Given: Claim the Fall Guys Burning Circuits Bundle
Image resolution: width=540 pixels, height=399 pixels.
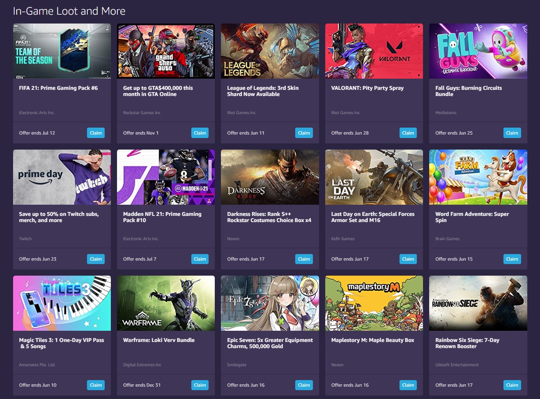Looking at the screenshot, I should [512, 133].
